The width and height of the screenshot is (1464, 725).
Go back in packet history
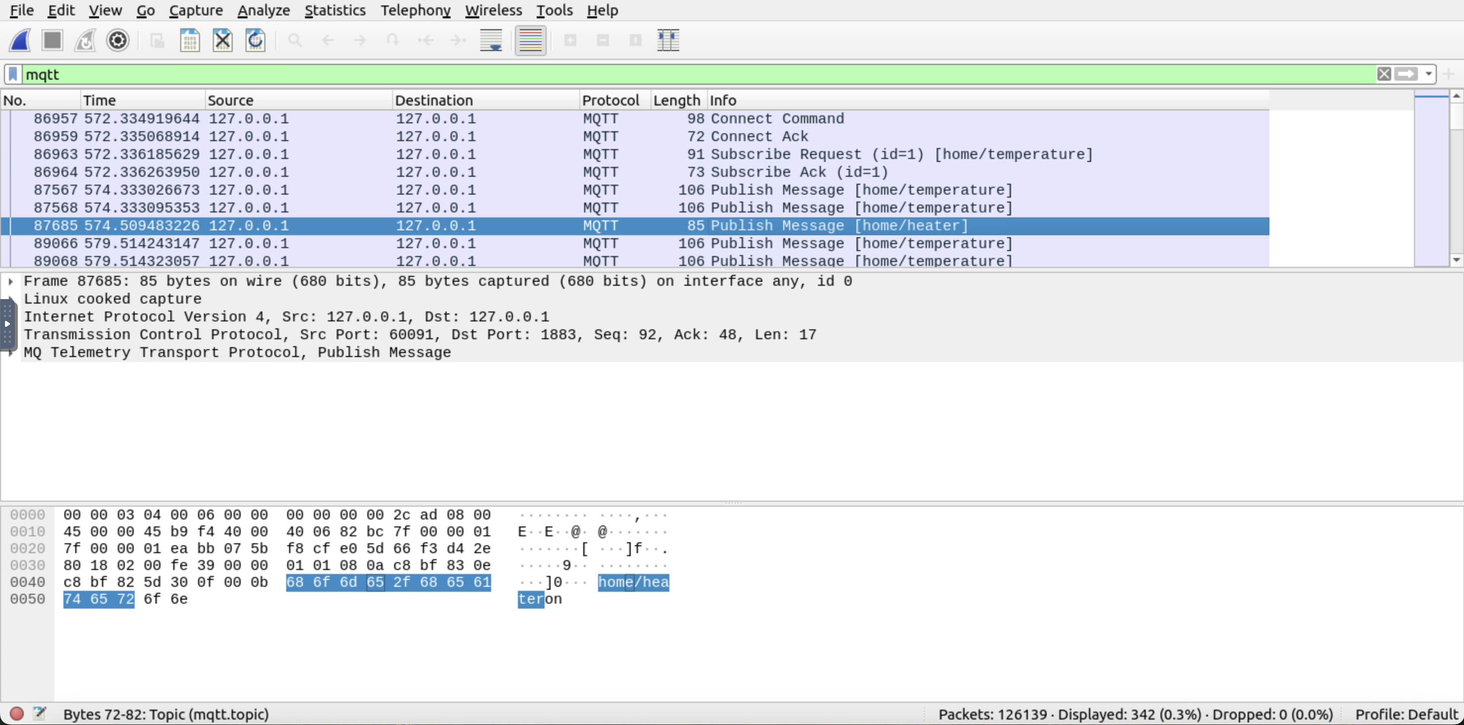[x=327, y=41]
